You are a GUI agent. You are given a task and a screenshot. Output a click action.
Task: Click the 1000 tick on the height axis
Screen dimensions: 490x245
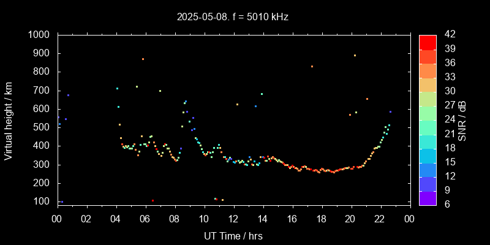pos(40,35)
